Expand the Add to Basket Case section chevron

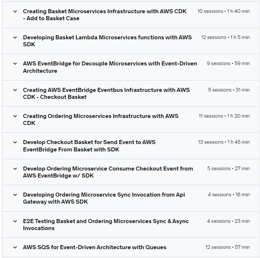point(15,11)
